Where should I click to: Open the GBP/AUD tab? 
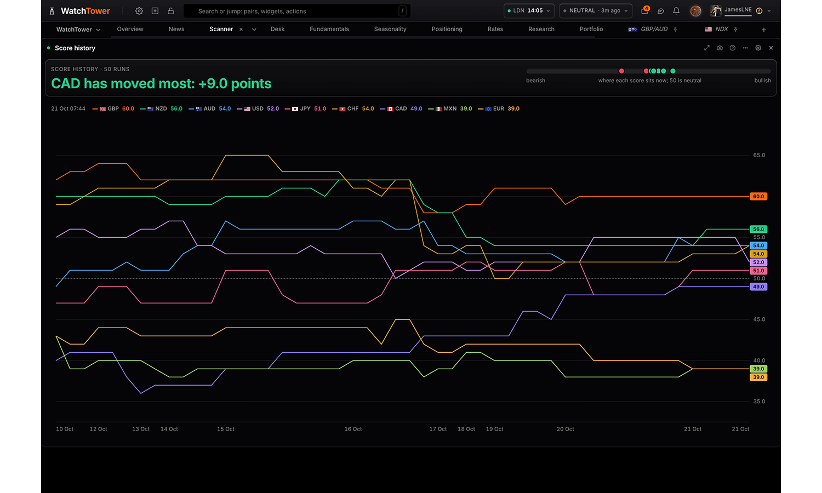[x=648, y=30]
